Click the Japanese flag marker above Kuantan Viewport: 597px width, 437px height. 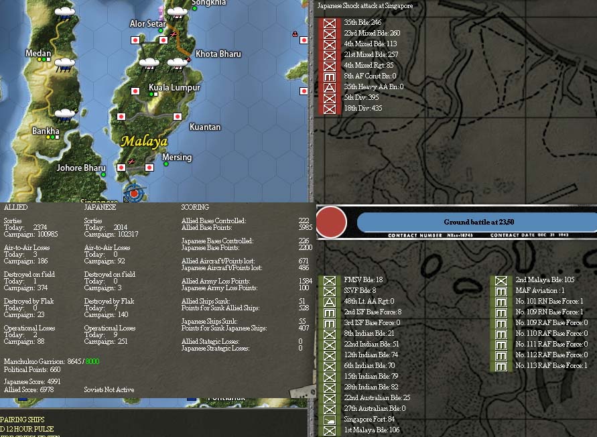pyautogui.click(x=177, y=116)
